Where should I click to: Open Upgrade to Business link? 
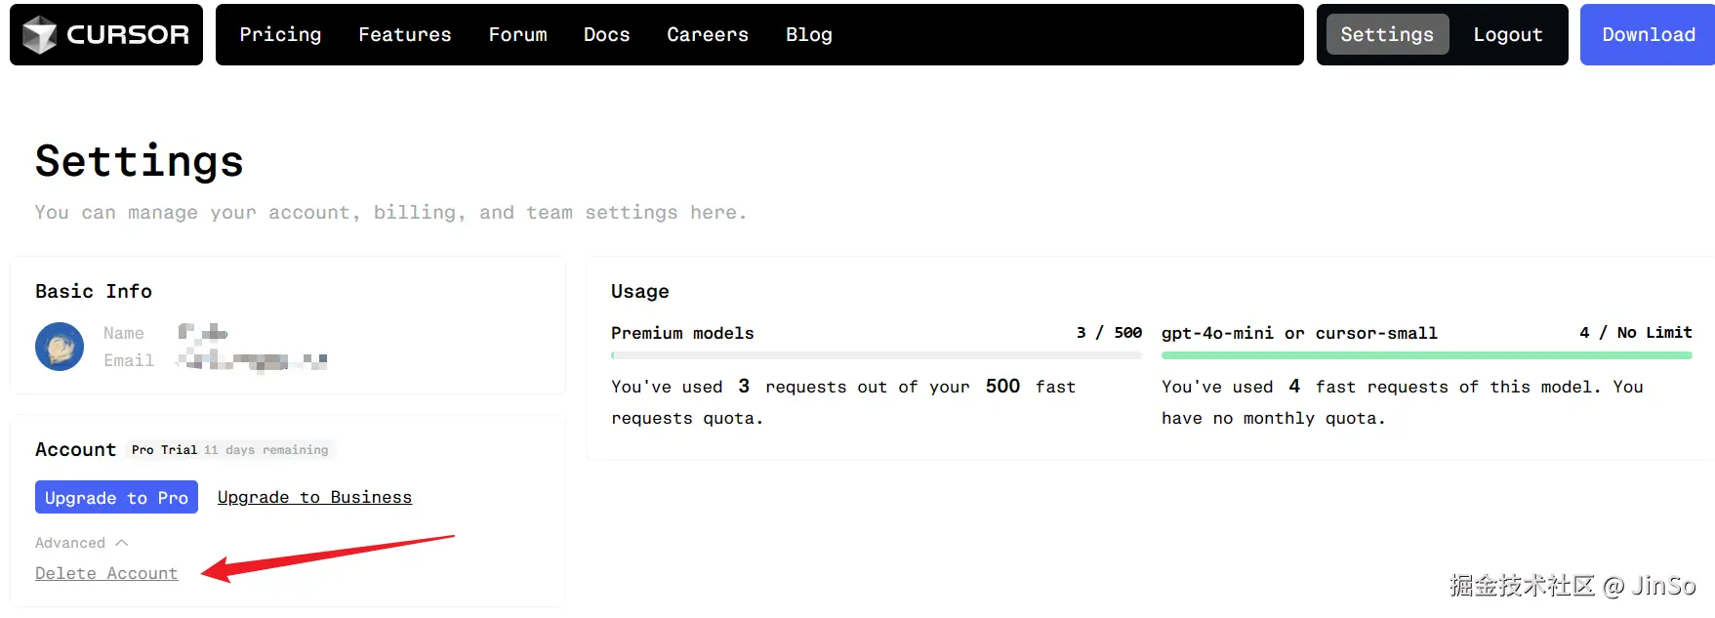pos(314,497)
